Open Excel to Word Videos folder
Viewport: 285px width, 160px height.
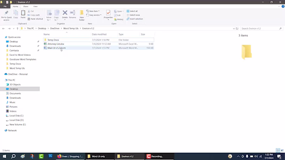20,55
